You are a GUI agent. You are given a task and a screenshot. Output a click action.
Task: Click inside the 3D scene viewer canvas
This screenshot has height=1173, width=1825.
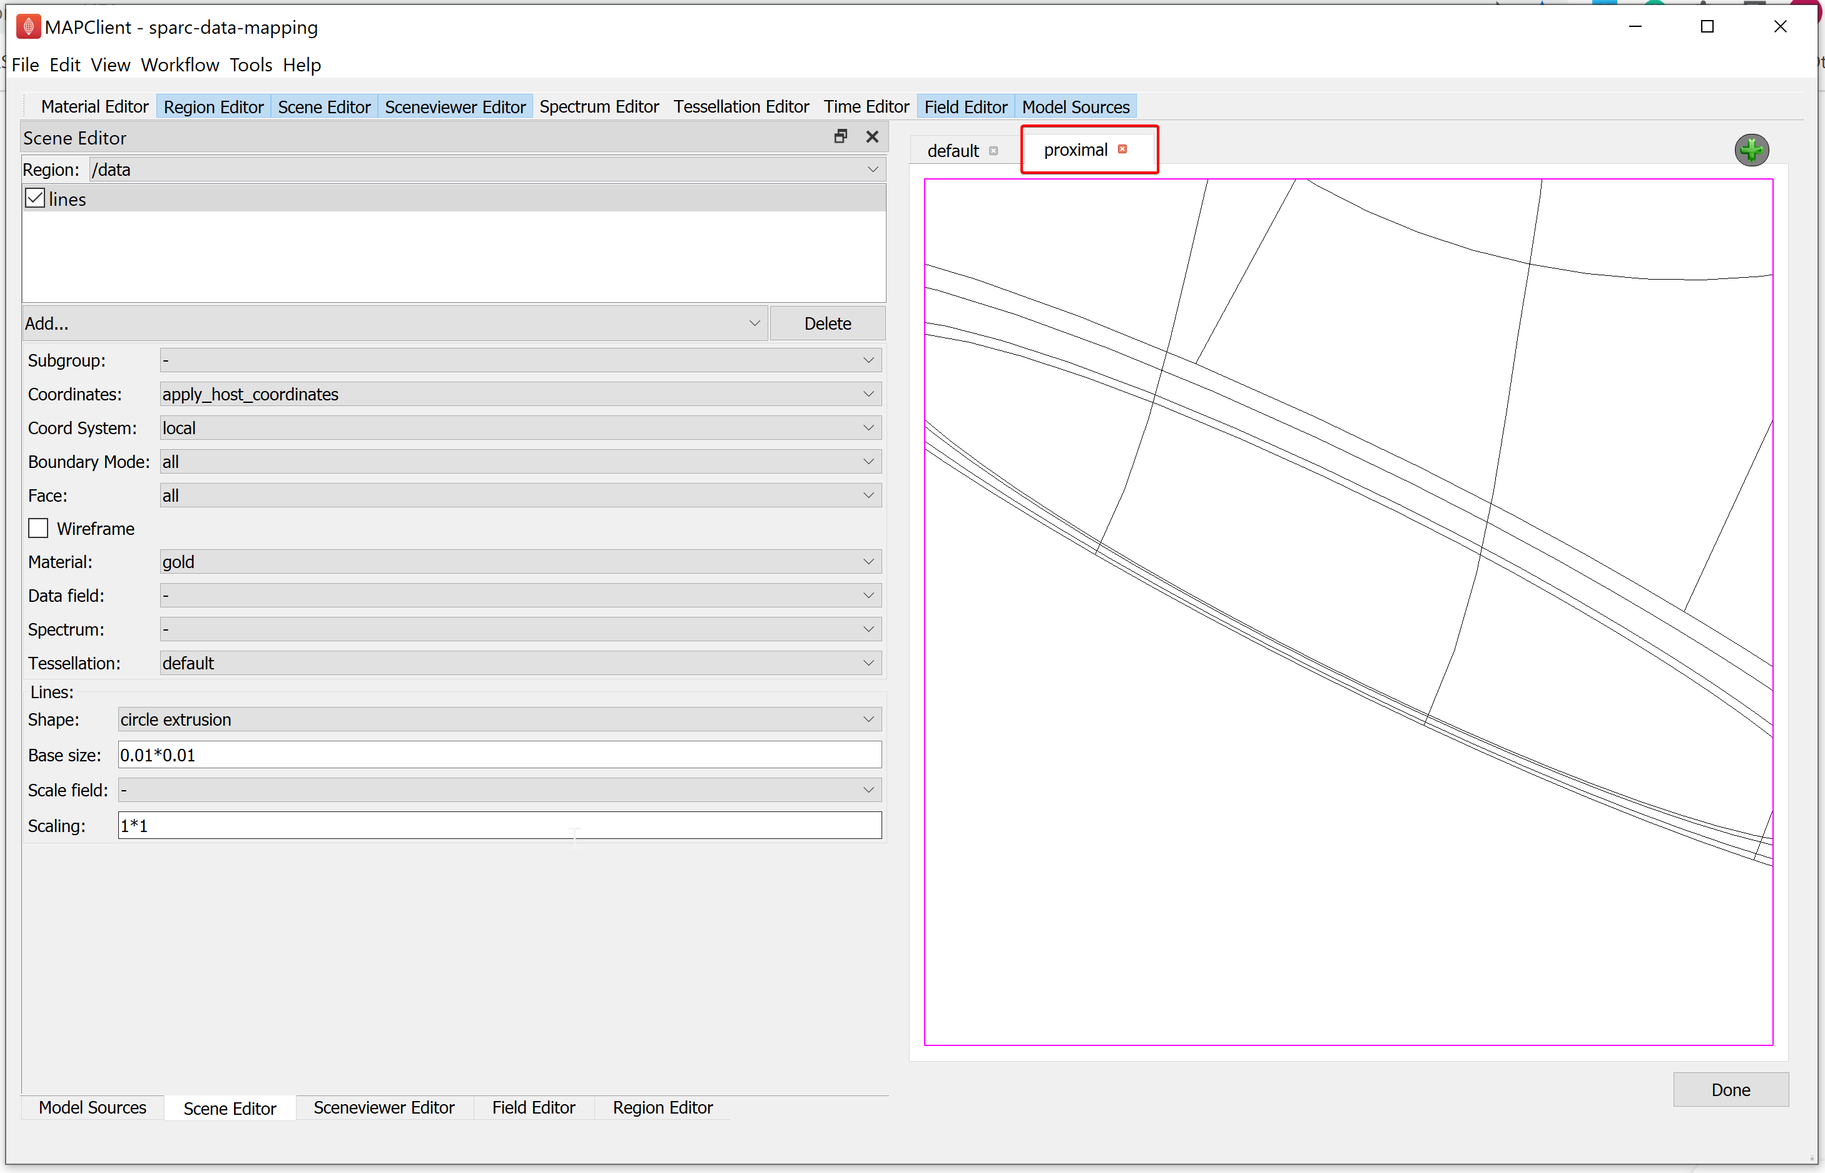pos(1348,612)
